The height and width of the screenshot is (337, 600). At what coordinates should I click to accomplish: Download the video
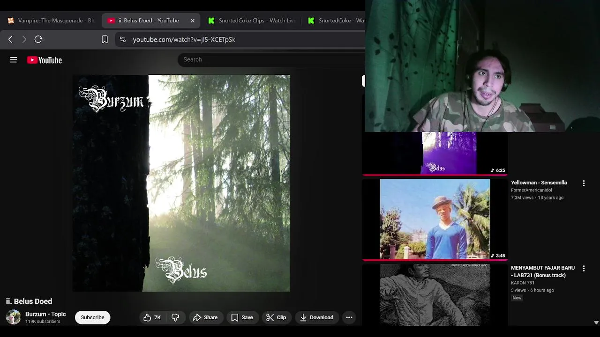pos(317,317)
